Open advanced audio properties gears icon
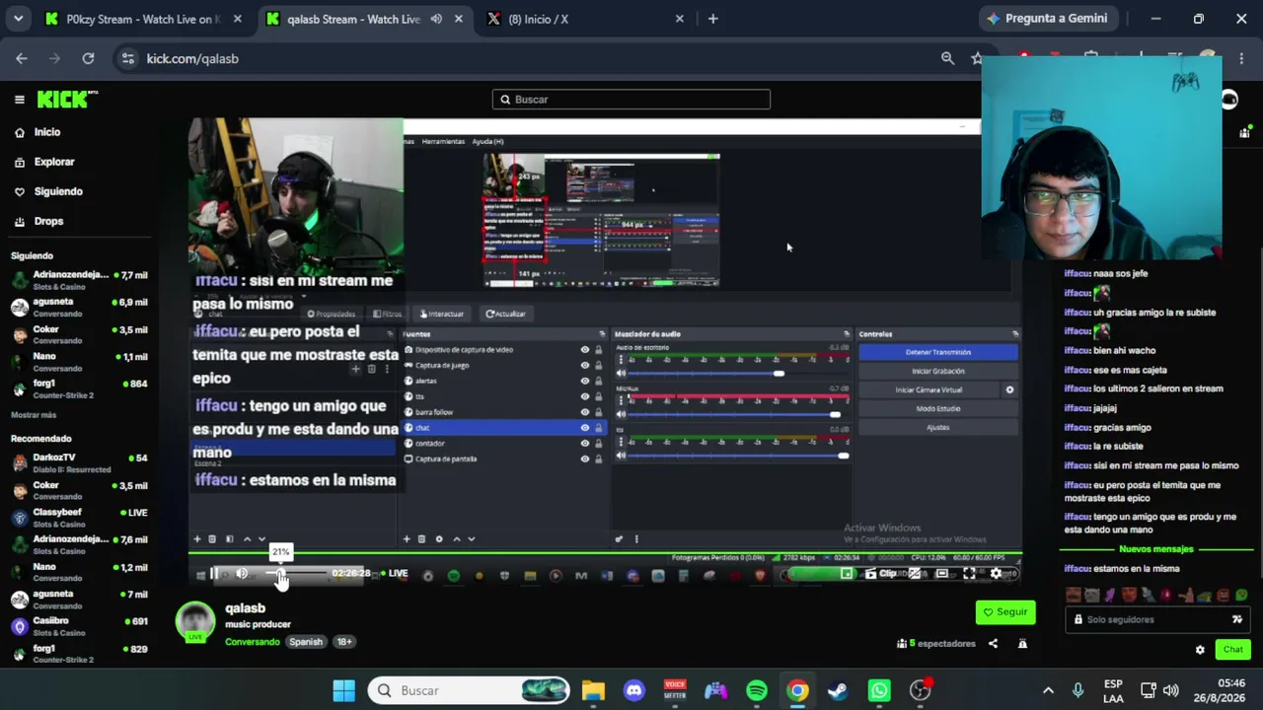The image size is (1263, 710). tap(619, 539)
